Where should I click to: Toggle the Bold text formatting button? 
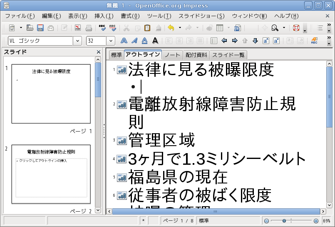click(124, 41)
